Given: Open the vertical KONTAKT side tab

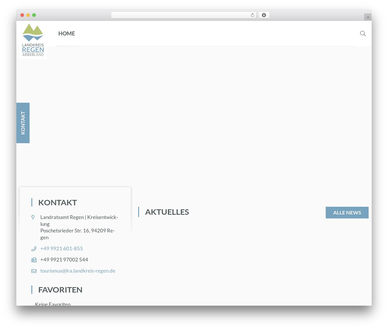Looking at the screenshot, I should pos(23,123).
